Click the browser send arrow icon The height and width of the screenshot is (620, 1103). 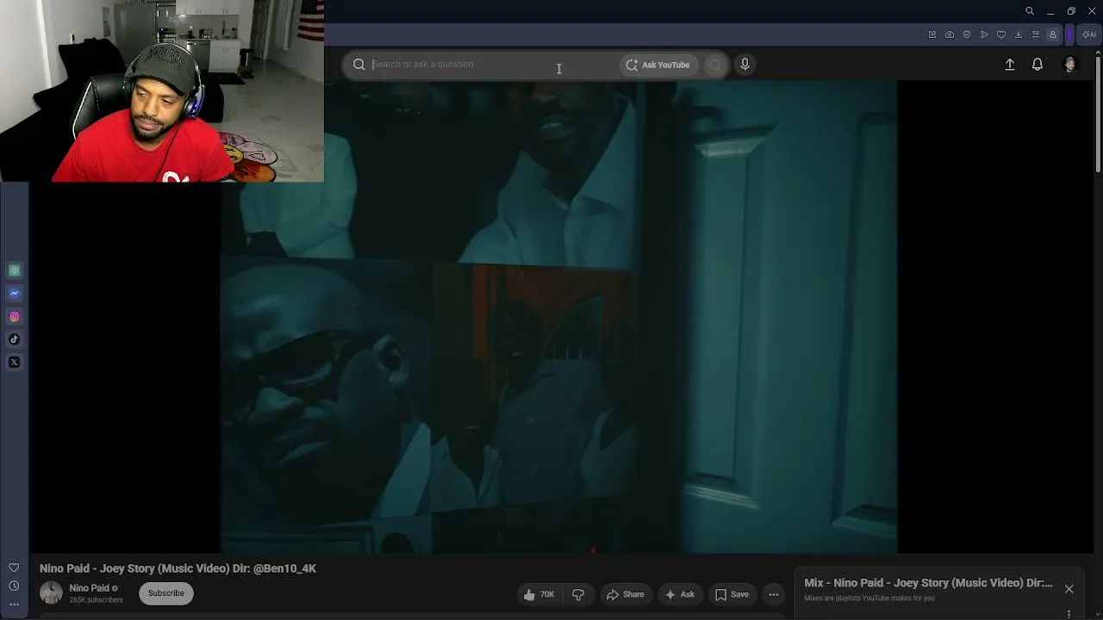tap(984, 34)
